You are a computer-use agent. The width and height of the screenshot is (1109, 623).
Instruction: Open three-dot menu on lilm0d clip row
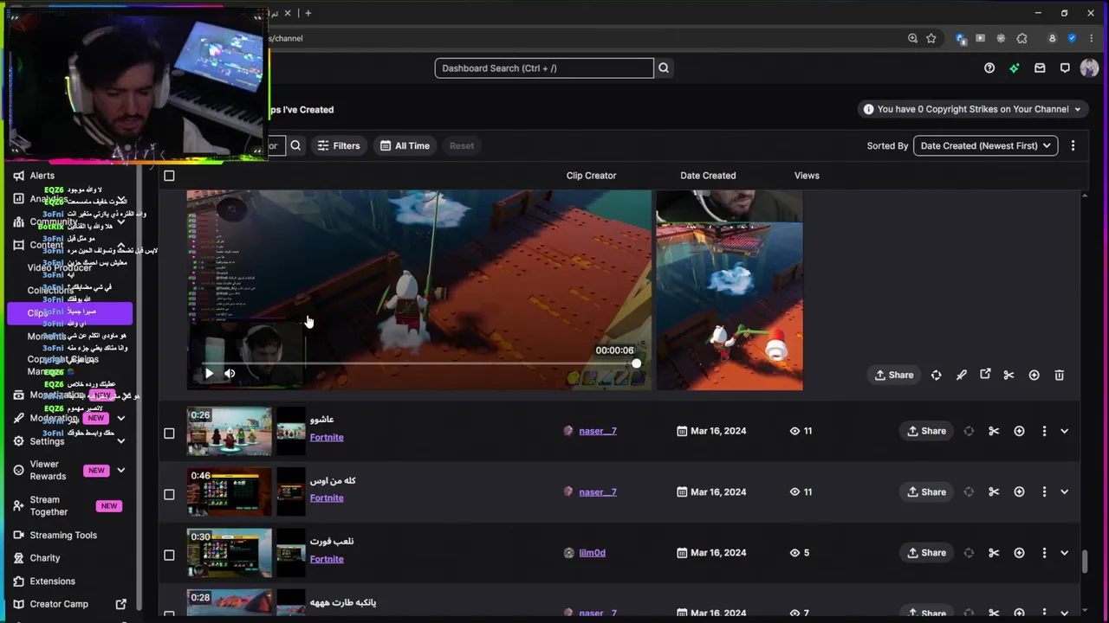tap(1044, 552)
